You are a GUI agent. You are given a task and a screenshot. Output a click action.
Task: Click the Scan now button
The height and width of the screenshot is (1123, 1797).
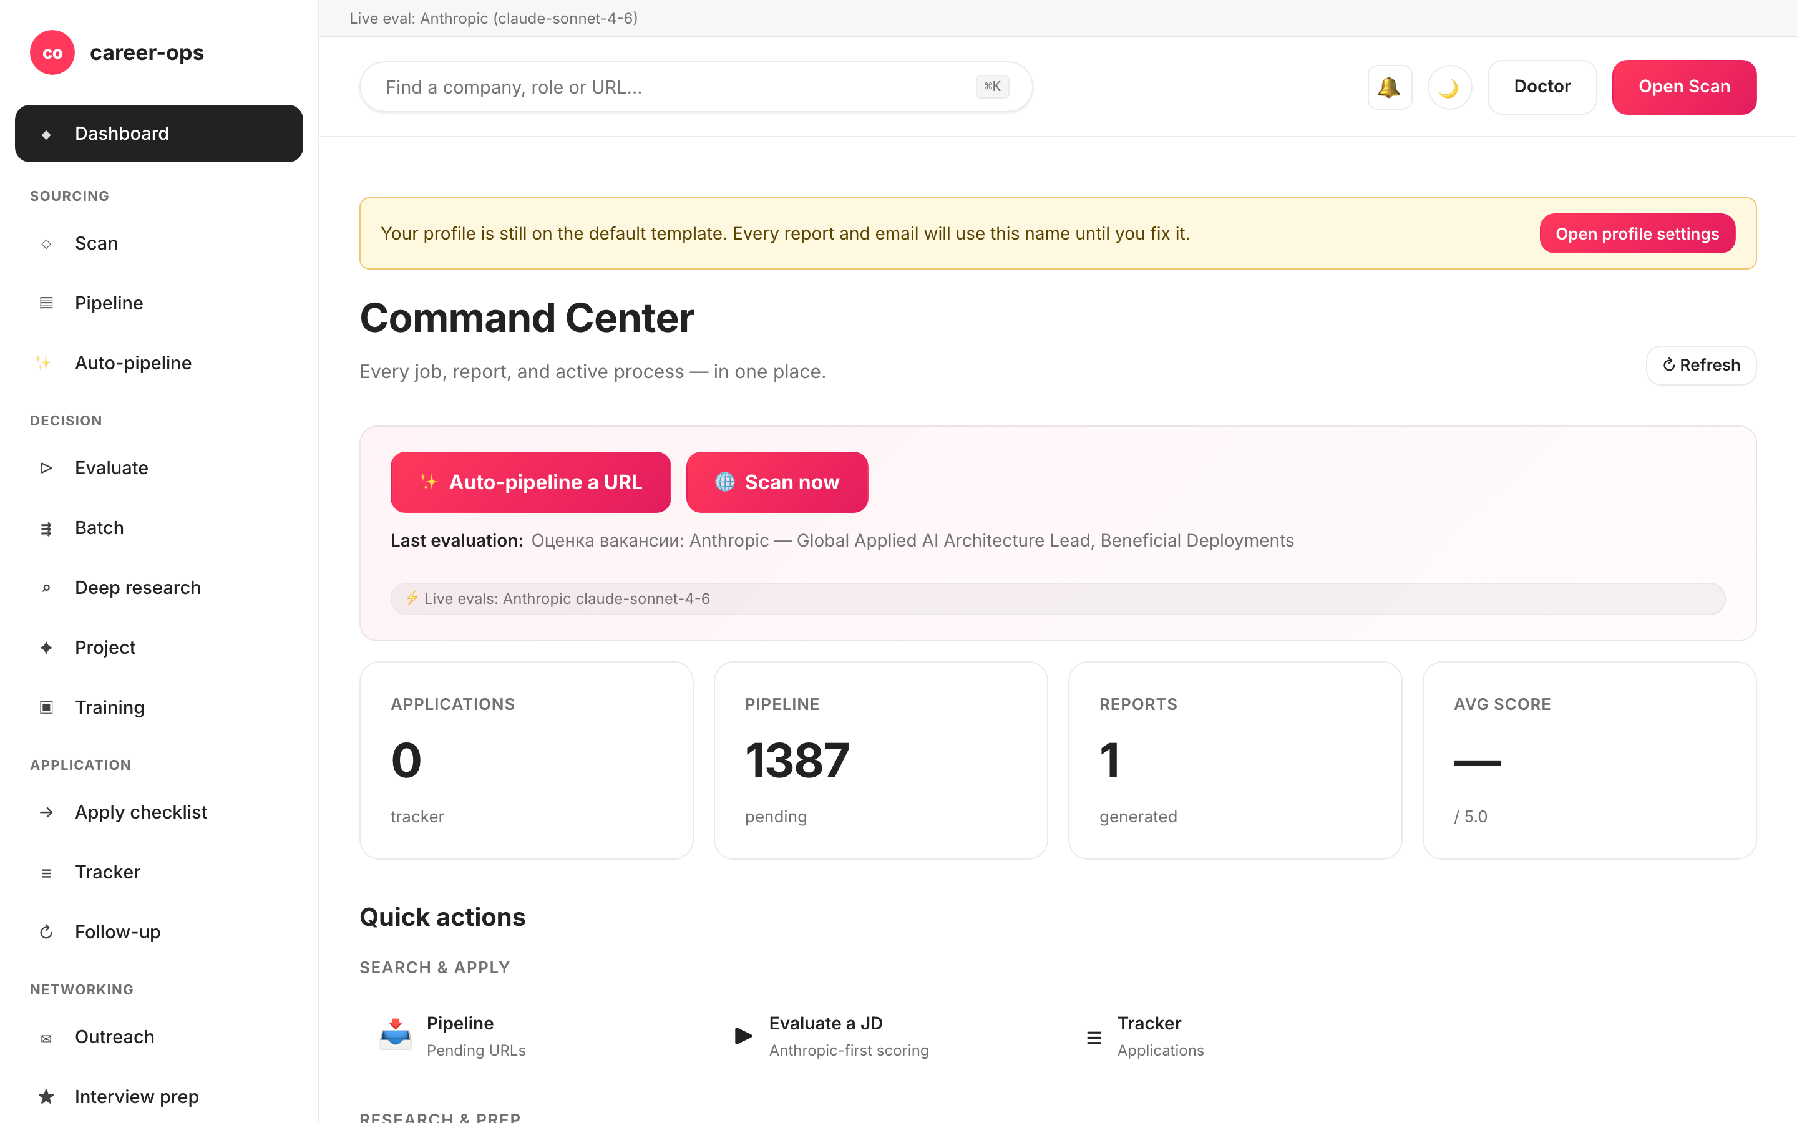[x=777, y=482]
